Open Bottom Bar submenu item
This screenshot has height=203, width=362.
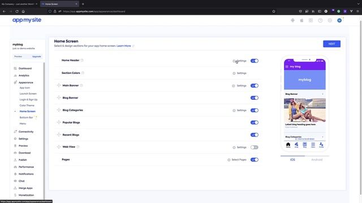[26, 117]
